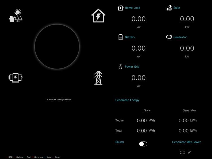212x159 pixels.
Task: Click the Solar 0.00 kW power value
Action: pyautogui.click(x=187, y=19)
